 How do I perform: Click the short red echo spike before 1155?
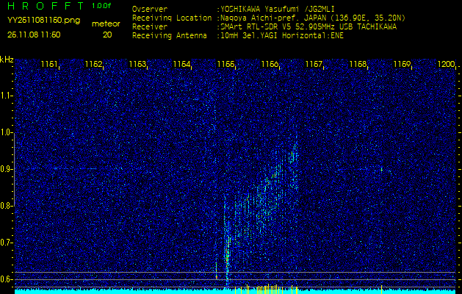click(x=216, y=270)
